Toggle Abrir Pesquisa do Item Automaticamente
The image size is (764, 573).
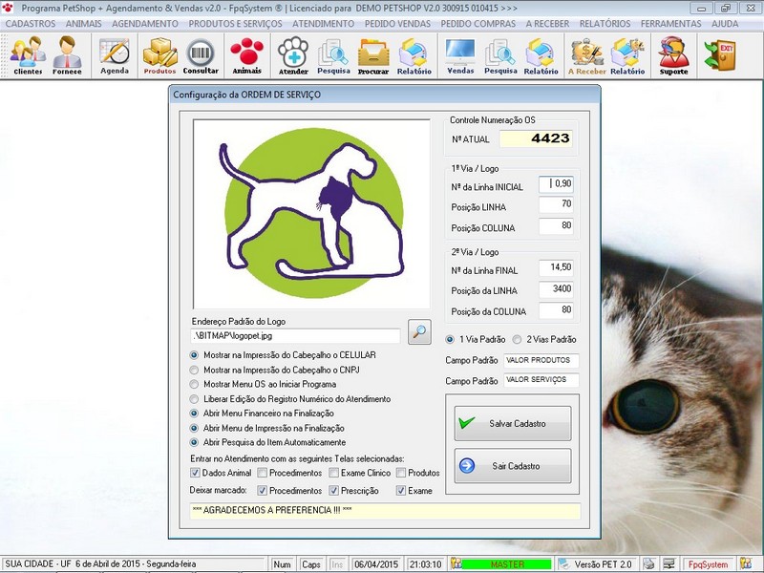coord(194,442)
